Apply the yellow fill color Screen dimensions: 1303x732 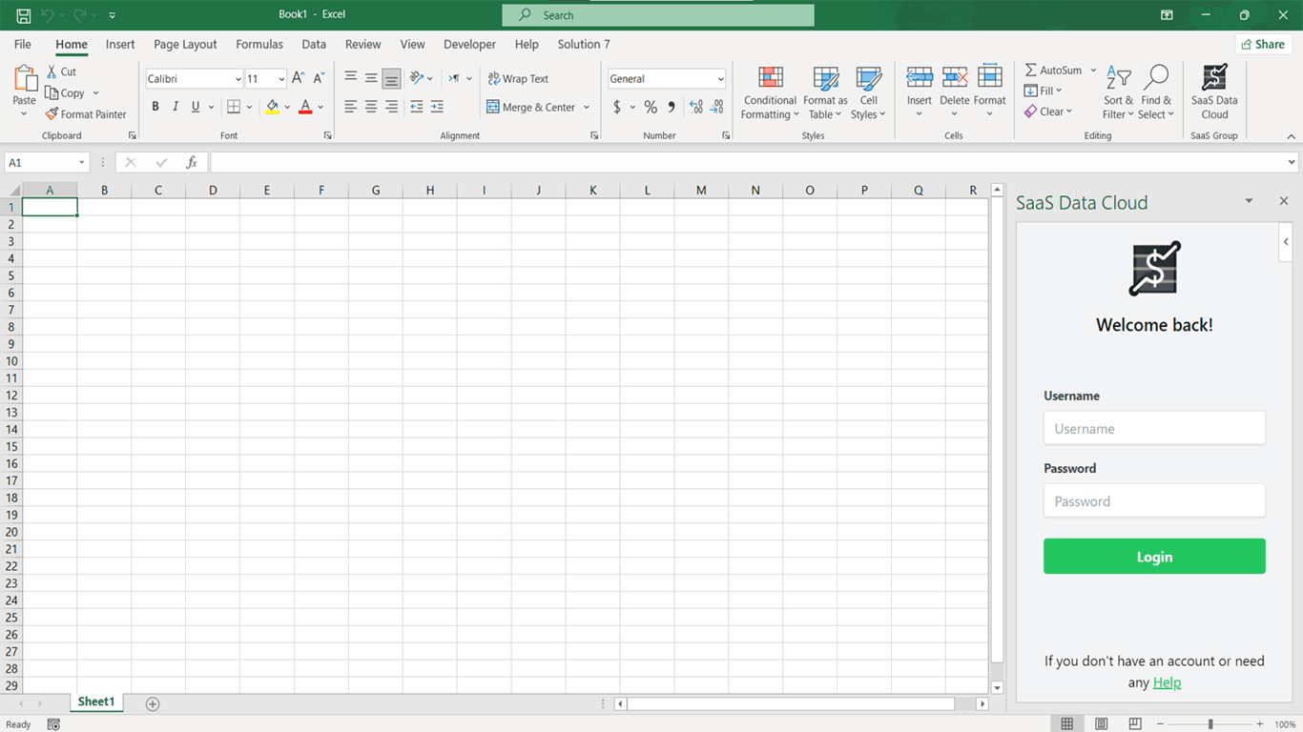[272, 107]
